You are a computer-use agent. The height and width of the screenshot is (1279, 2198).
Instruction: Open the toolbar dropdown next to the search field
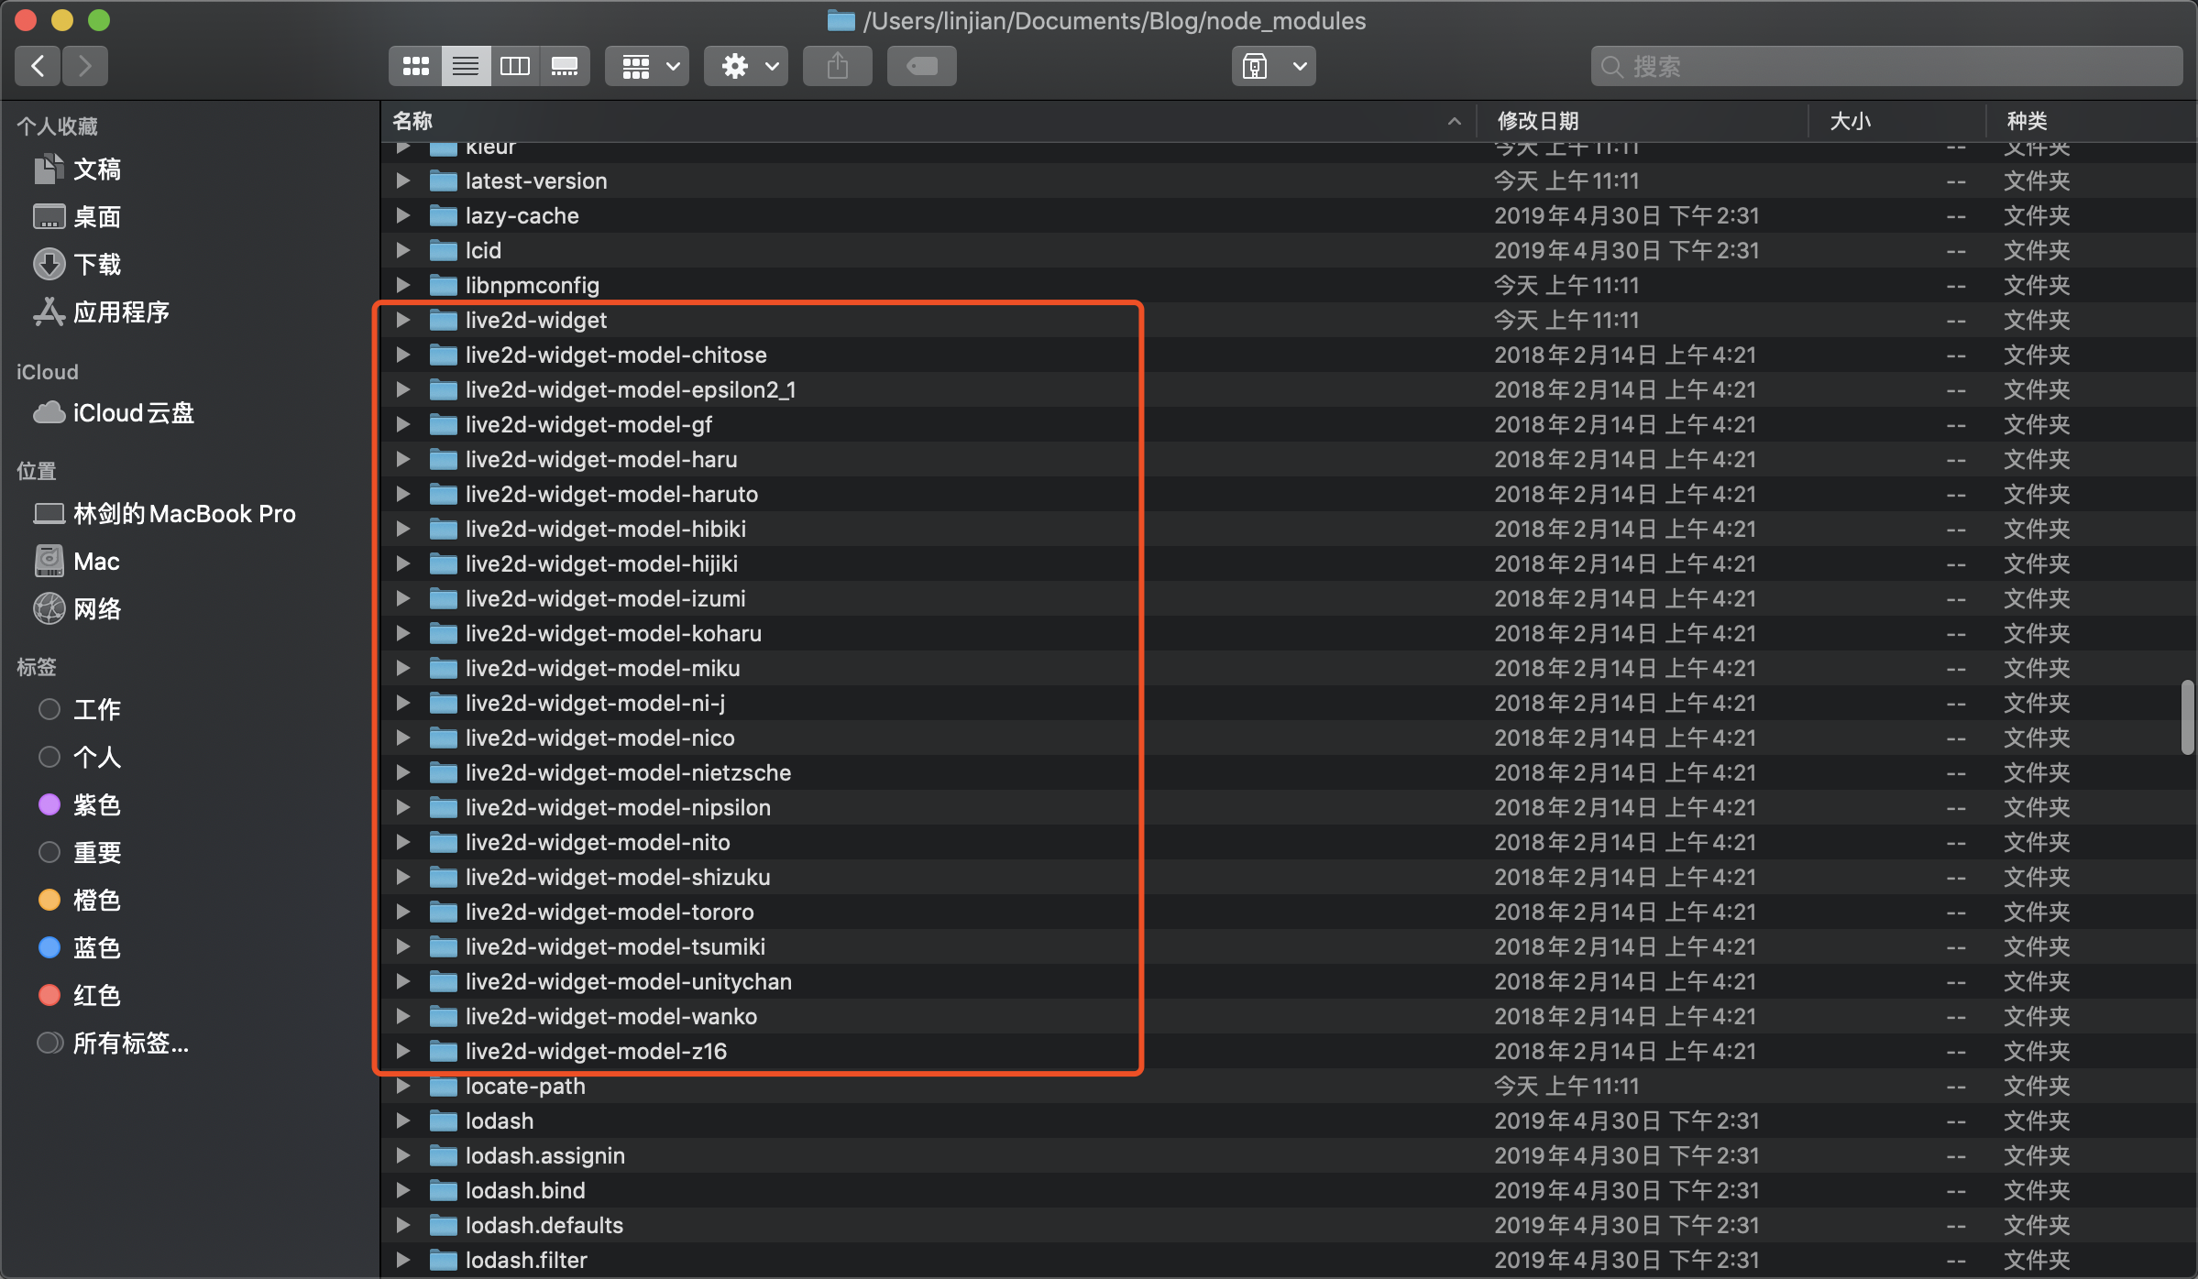pos(1274,66)
